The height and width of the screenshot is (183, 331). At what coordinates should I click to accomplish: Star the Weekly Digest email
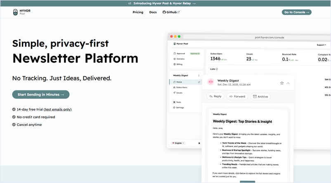tap(282, 83)
